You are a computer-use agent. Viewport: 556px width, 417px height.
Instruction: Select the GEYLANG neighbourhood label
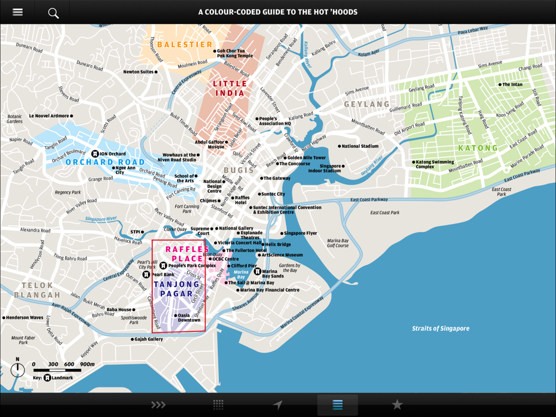[x=367, y=105]
